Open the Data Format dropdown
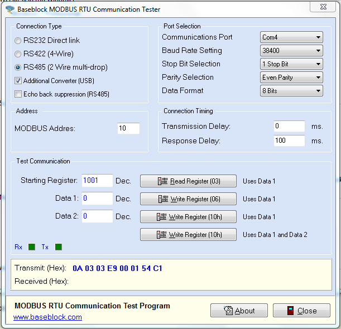 (291, 91)
